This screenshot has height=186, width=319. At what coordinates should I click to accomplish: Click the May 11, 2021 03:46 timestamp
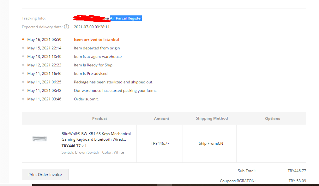pos(44,99)
